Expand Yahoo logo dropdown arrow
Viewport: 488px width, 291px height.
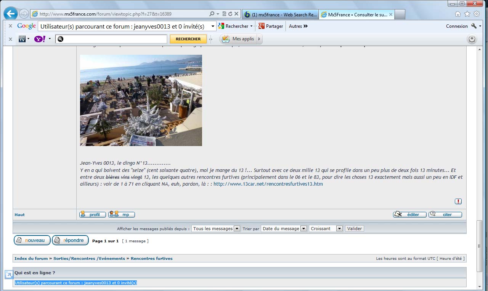(50, 39)
